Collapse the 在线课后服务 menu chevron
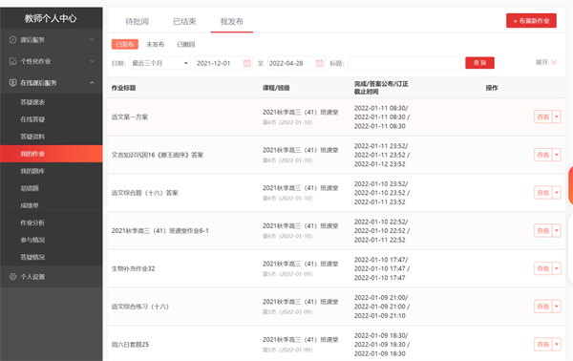Image resolution: width=573 pixels, height=361 pixels. 92,82
